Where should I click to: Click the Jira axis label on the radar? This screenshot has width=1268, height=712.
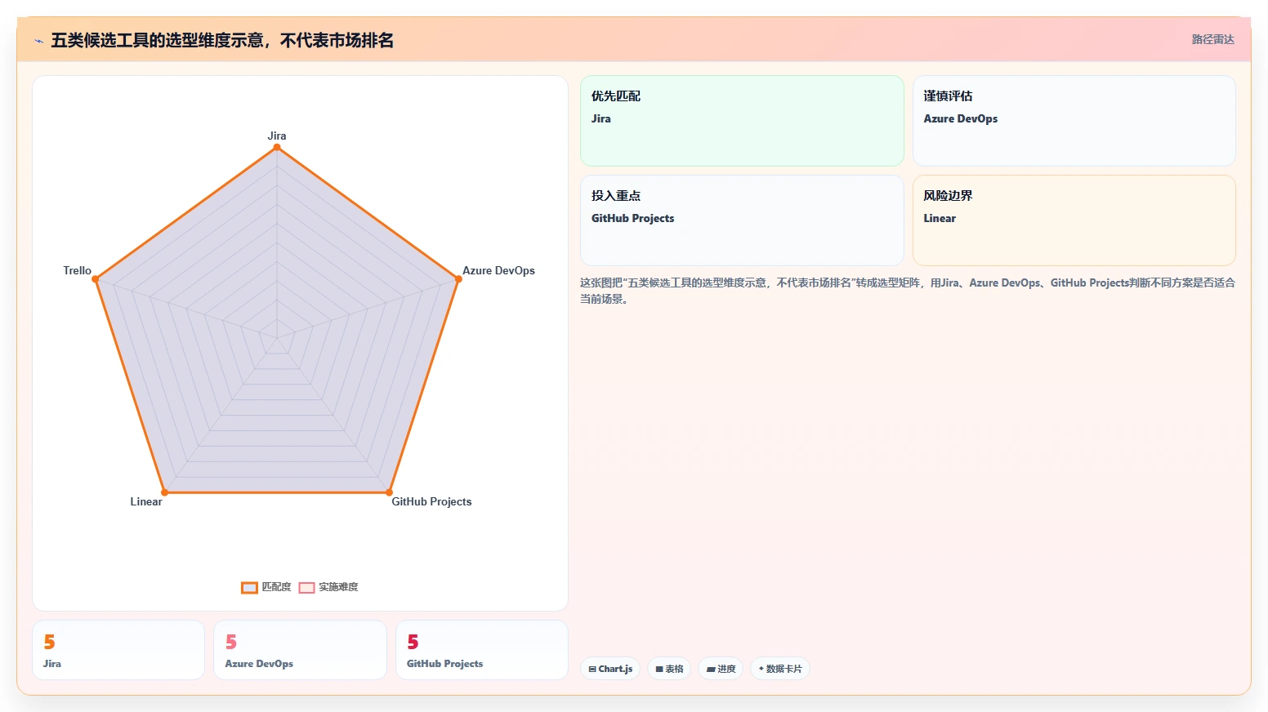(277, 136)
